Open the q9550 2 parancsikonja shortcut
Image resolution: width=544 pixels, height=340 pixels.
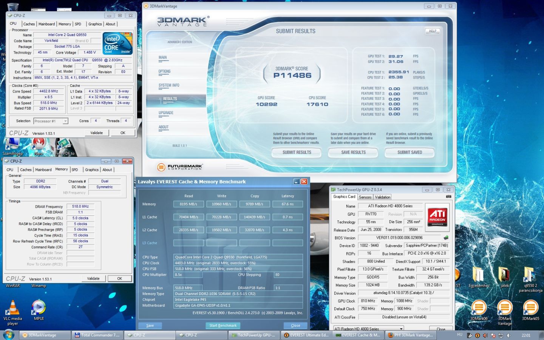tap(530, 280)
